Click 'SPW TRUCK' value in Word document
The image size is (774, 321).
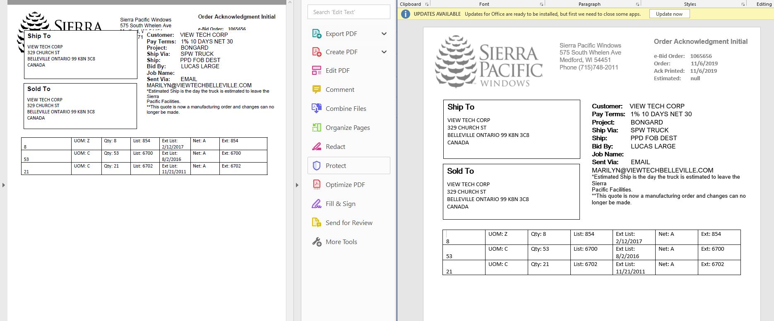(649, 130)
